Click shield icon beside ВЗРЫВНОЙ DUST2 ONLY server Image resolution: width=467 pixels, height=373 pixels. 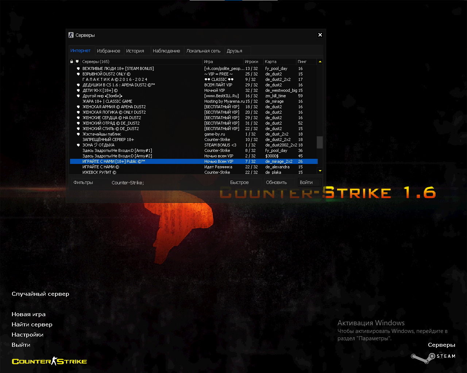pos(78,74)
